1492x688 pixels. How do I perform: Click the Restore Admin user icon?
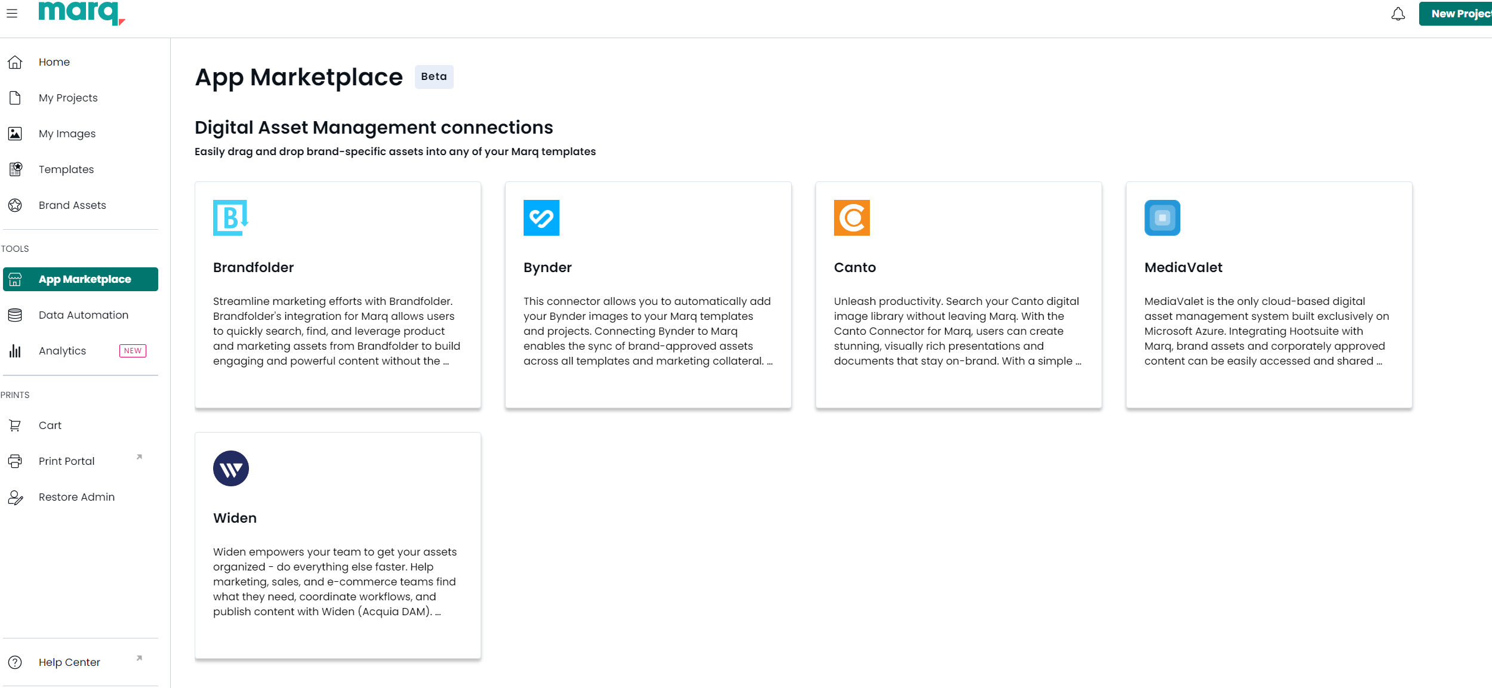pyautogui.click(x=16, y=497)
